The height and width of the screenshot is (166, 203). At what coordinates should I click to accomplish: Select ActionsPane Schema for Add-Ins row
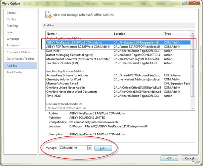coord(118,75)
